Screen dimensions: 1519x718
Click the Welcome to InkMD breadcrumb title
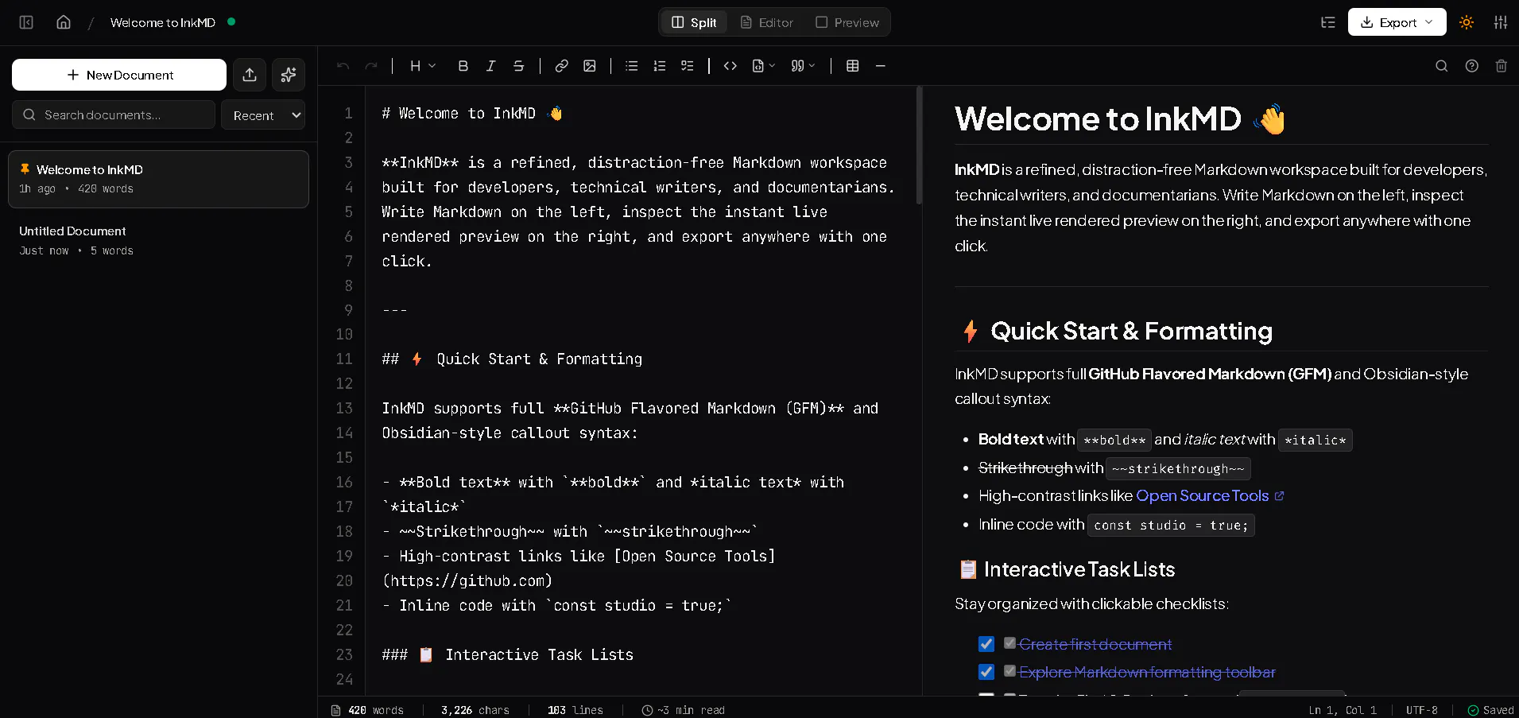click(x=163, y=22)
